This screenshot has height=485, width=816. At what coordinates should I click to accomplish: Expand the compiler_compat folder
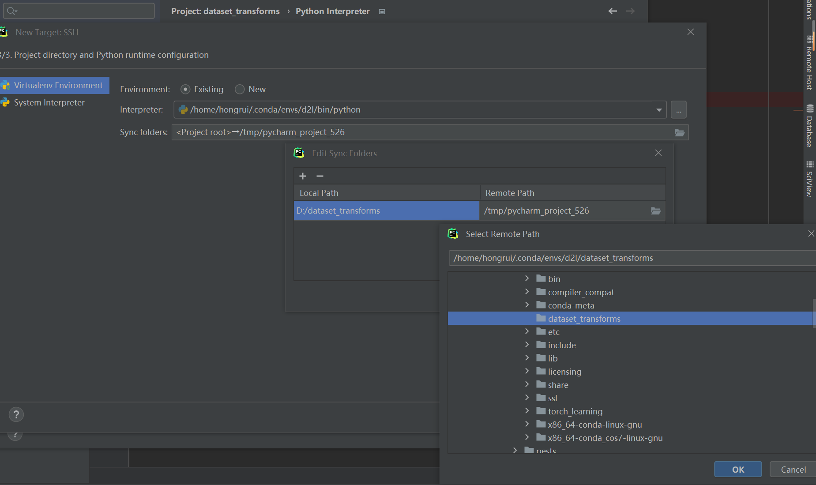pos(527,292)
